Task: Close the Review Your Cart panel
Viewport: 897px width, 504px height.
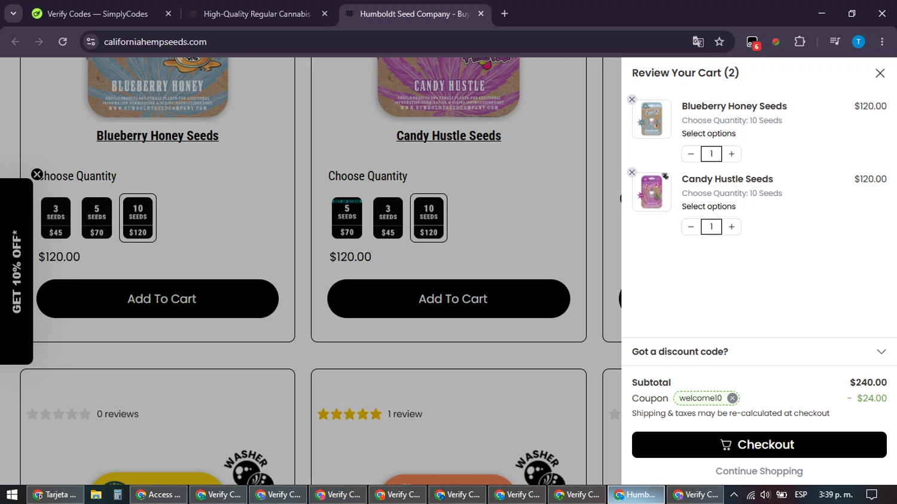Action: 880,73
